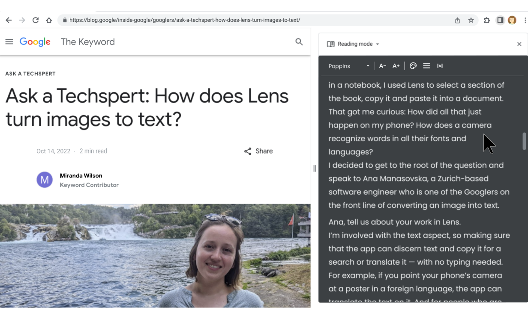
Task: Click the 'Oct 14, 2022' date text
Action: pos(53,151)
